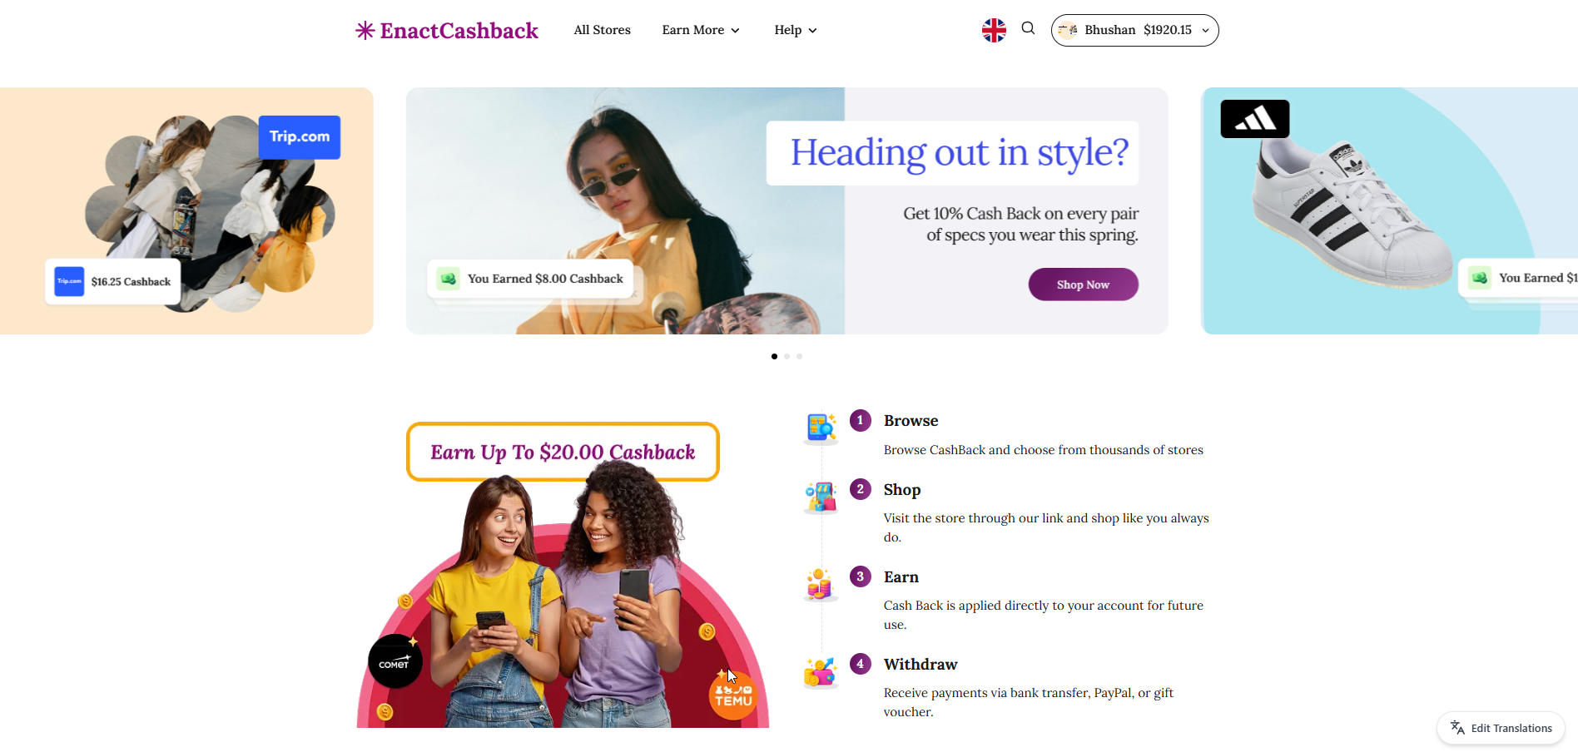
Task: Select the first carousel dot
Action: pyautogui.click(x=774, y=356)
